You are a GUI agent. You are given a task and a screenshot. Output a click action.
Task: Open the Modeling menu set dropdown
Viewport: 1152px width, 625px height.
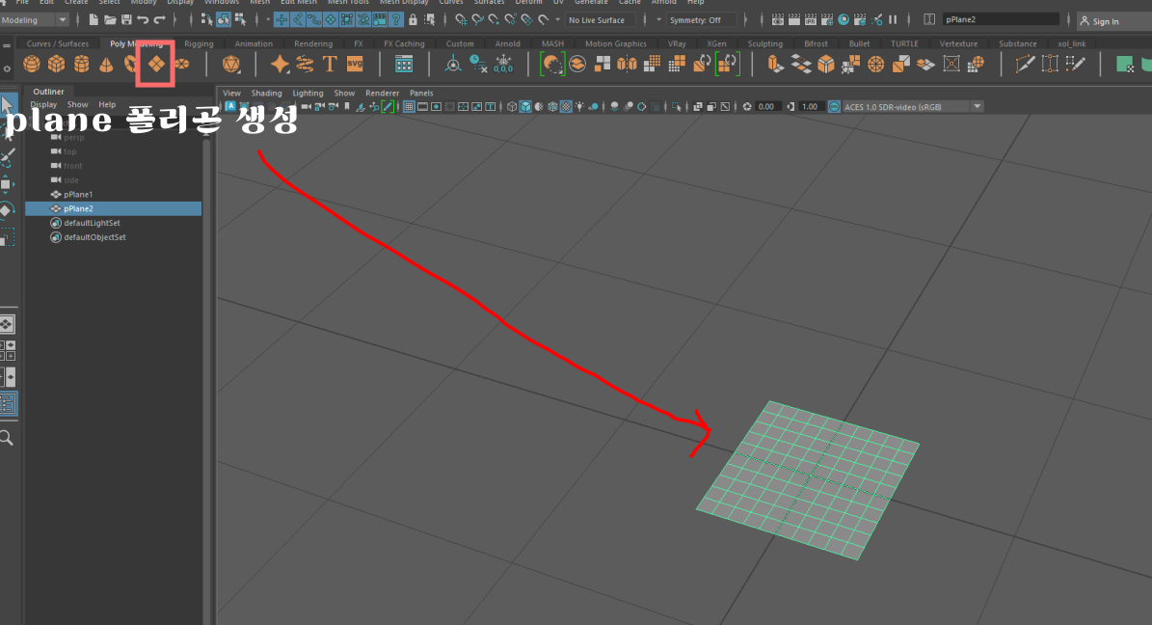point(35,20)
